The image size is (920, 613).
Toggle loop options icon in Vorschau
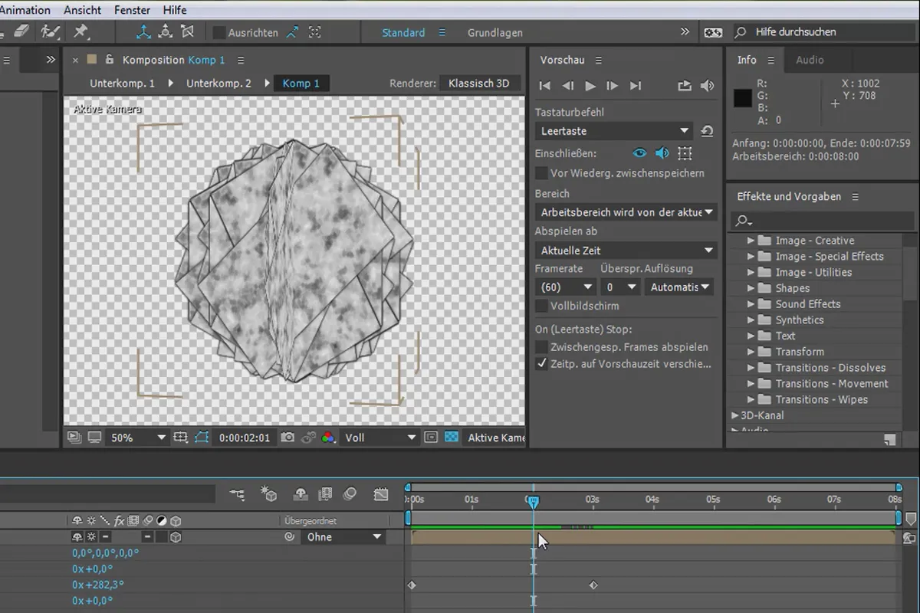685,87
